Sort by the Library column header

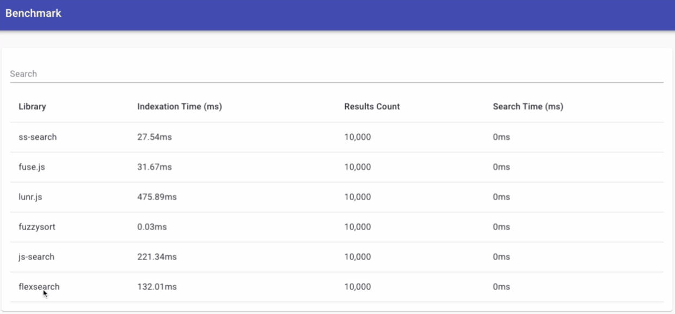click(x=32, y=107)
